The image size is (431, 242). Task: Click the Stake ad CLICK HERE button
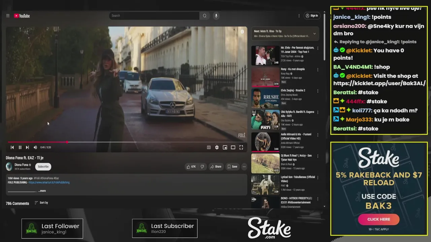coord(379,219)
